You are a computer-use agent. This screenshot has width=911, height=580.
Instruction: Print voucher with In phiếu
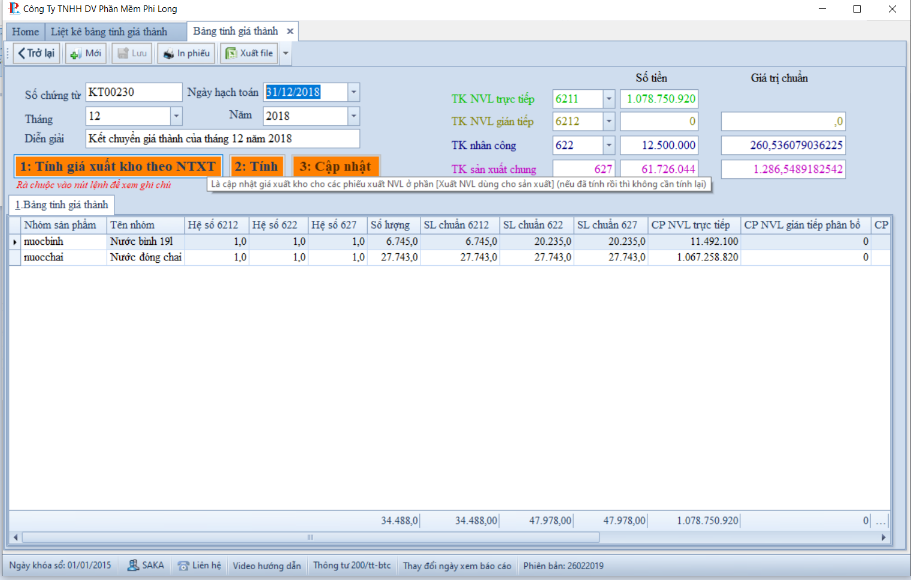click(x=186, y=53)
